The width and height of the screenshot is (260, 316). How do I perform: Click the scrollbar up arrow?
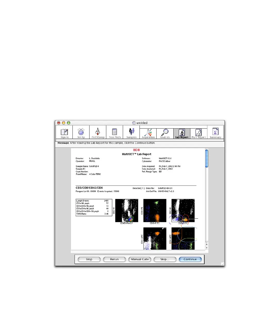pyautogui.click(x=207, y=244)
